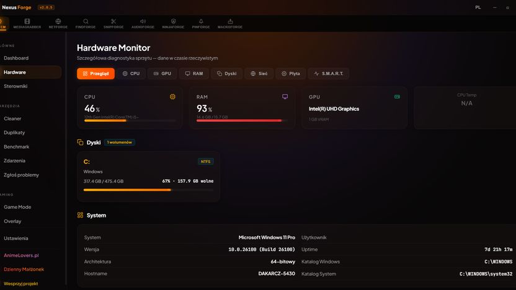Click the 317.4 GB / 475.4 GB text
Viewport: 516px width, 290px height.
(104, 181)
